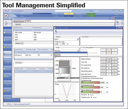Switch to the Rules tab
128x109 pixels.
[x=28, y=21]
